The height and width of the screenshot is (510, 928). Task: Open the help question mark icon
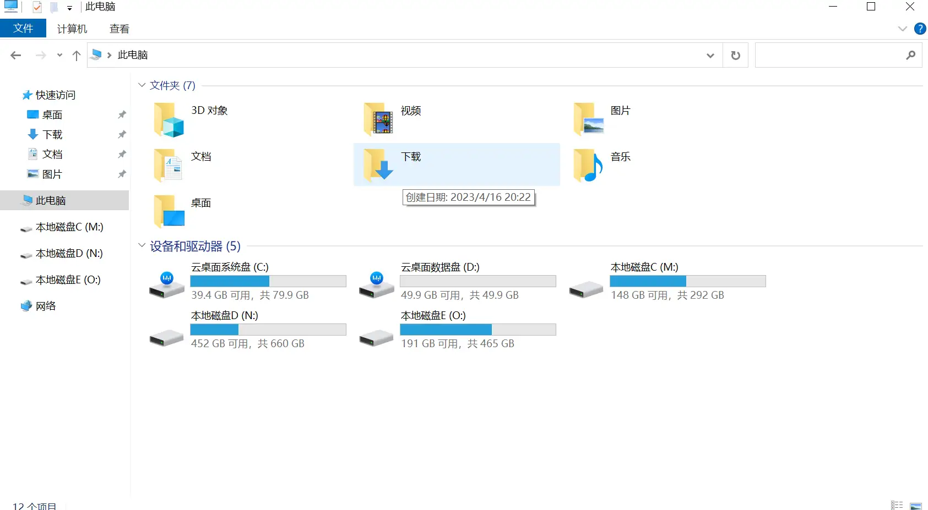click(920, 29)
